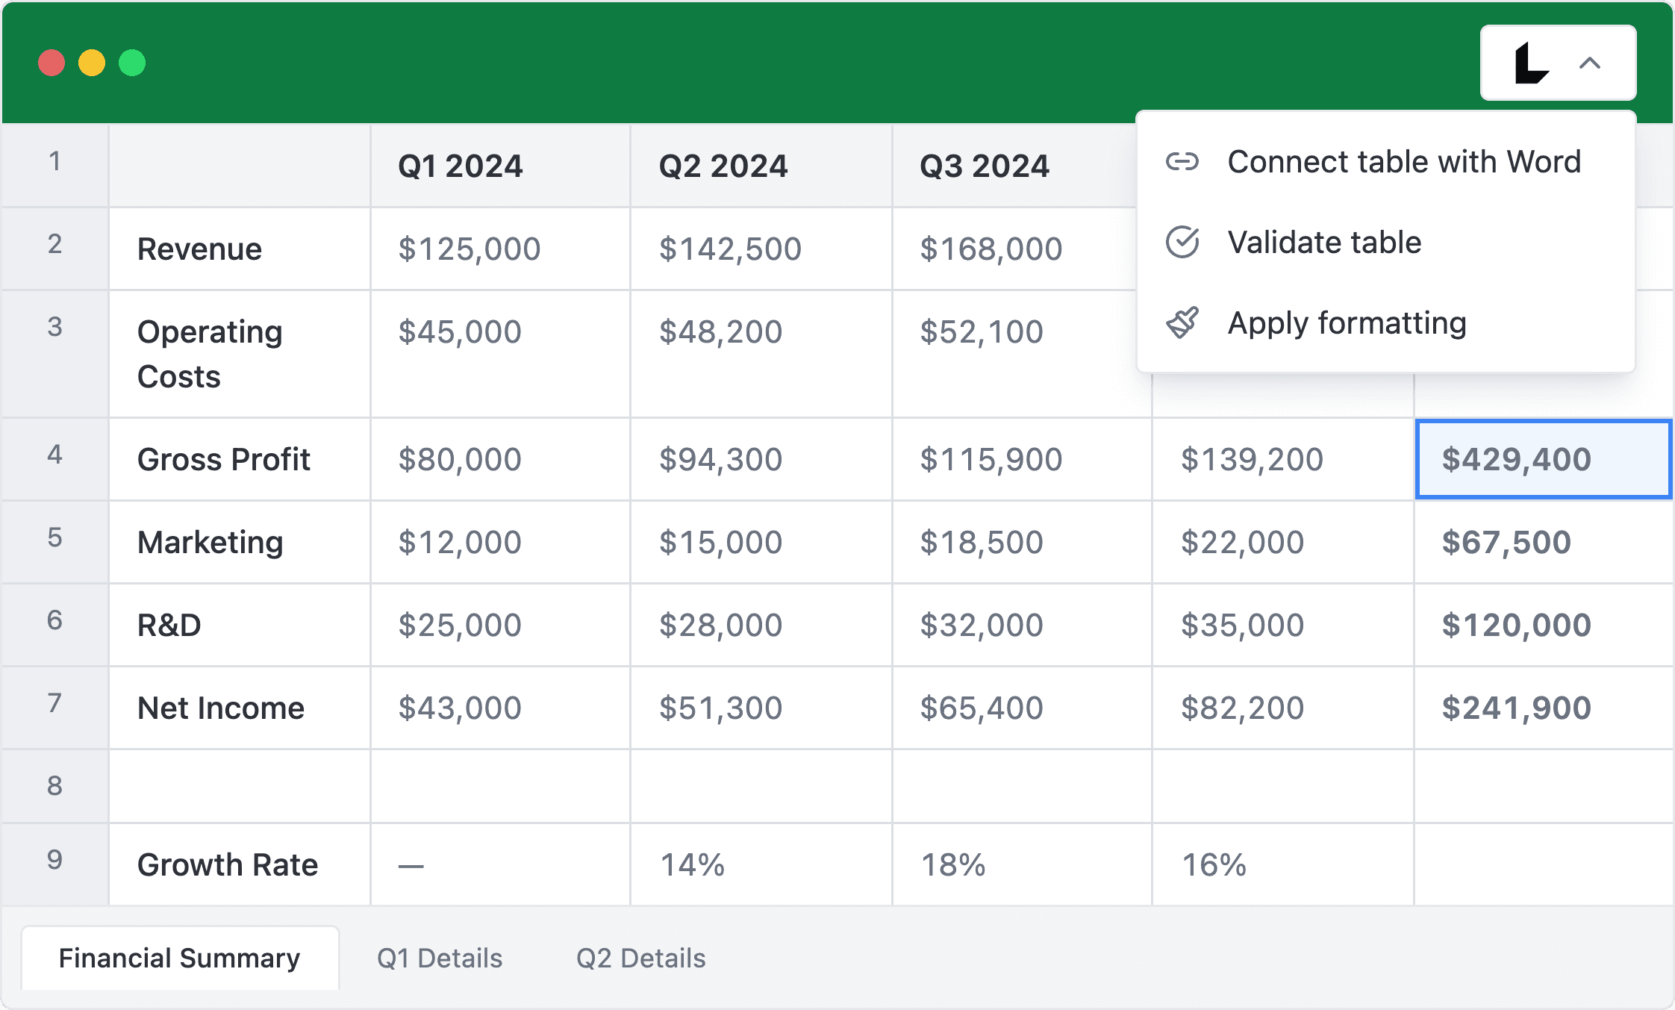Image resolution: width=1675 pixels, height=1010 pixels.
Task: Select row 4 by its row header
Action: click(54, 455)
